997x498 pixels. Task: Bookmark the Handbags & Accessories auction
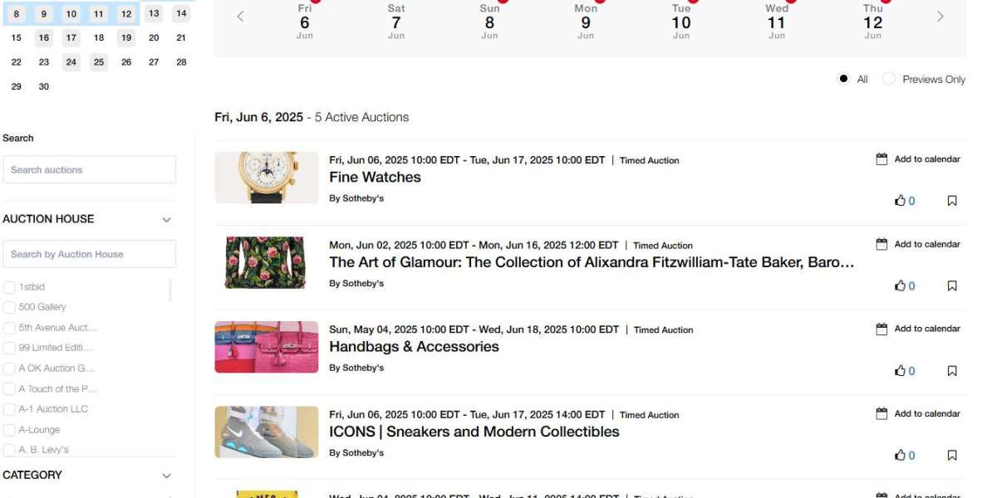pos(952,371)
